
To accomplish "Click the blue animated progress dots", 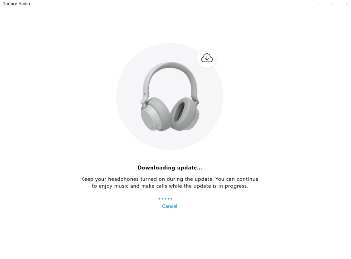I will (165, 199).
